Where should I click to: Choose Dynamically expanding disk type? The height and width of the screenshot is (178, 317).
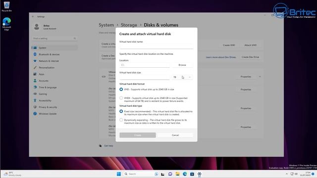[121, 120]
